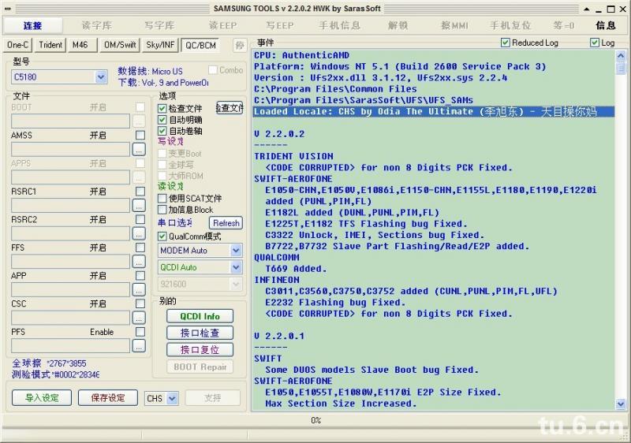Click the APP file browse button
The image size is (631, 443).
coord(139,289)
